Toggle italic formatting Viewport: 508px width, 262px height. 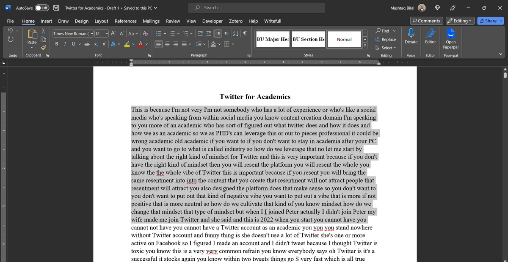(x=65, y=44)
